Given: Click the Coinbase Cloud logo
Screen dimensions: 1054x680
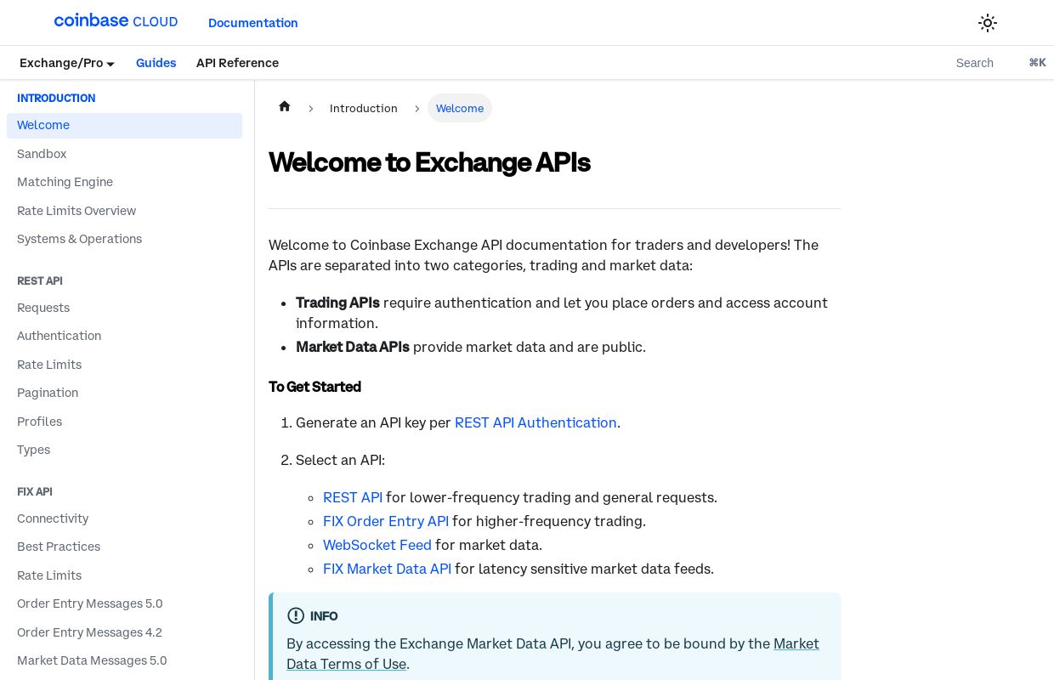Looking at the screenshot, I should (x=116, y=21).
